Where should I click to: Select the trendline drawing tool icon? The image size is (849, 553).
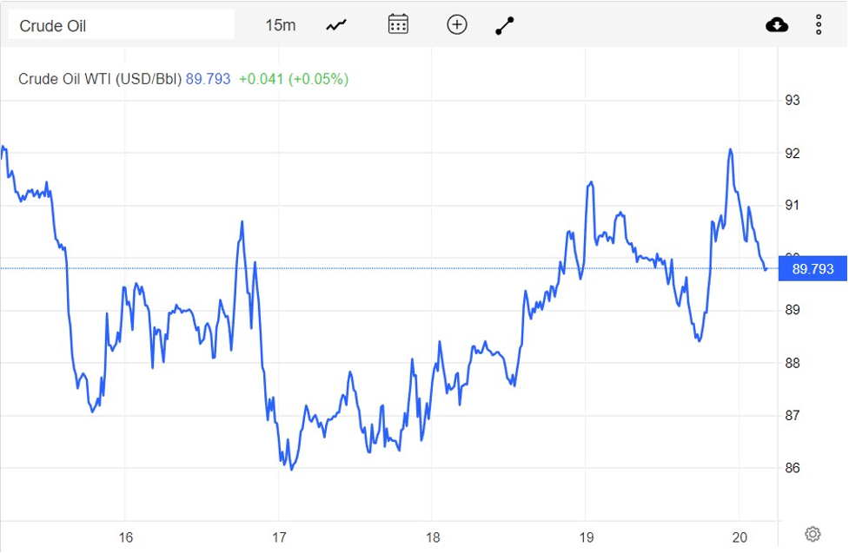pos(503,23)
